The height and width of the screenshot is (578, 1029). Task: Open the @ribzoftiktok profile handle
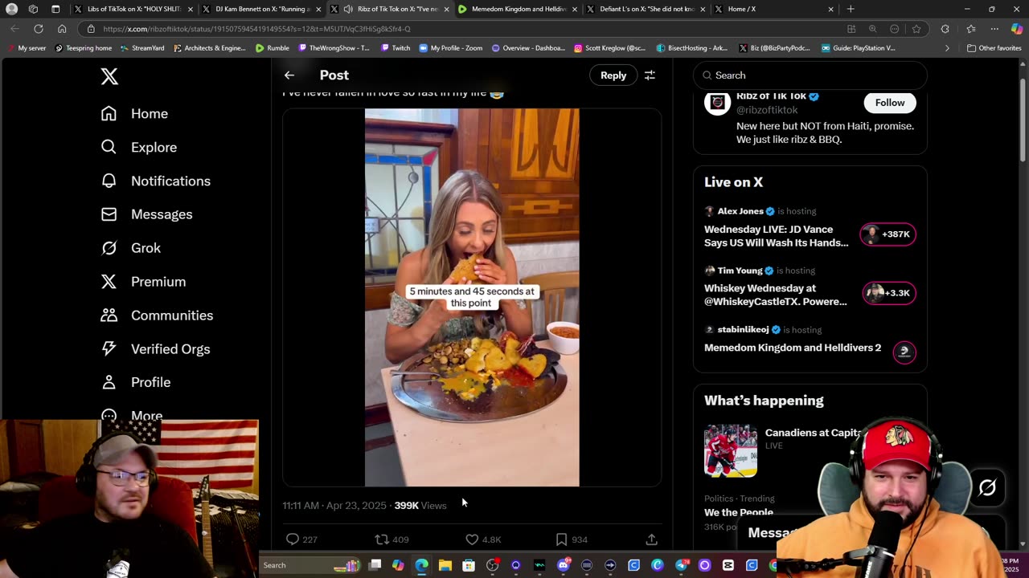click(x=767, y=110)
